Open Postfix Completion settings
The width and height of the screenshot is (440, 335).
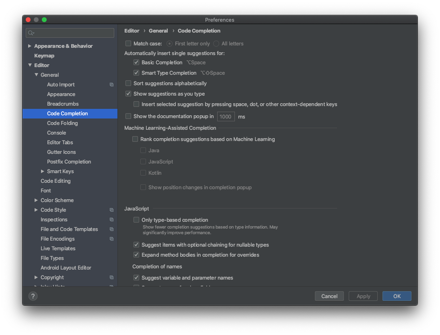point(70,162)
